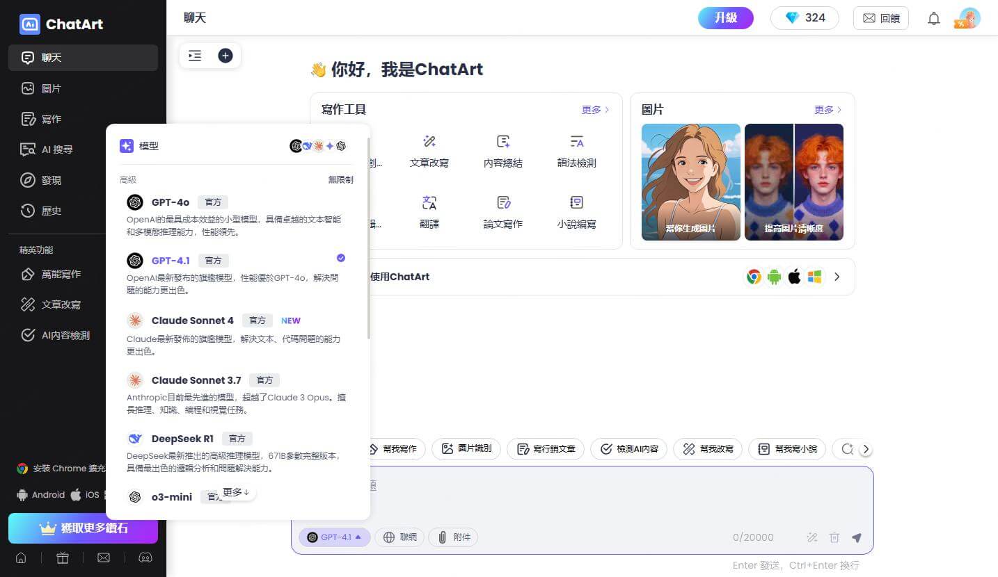Viewport: 998px width, 577px height.
Task: Click the ChatArt logo
Action: (x=61, y=24)
